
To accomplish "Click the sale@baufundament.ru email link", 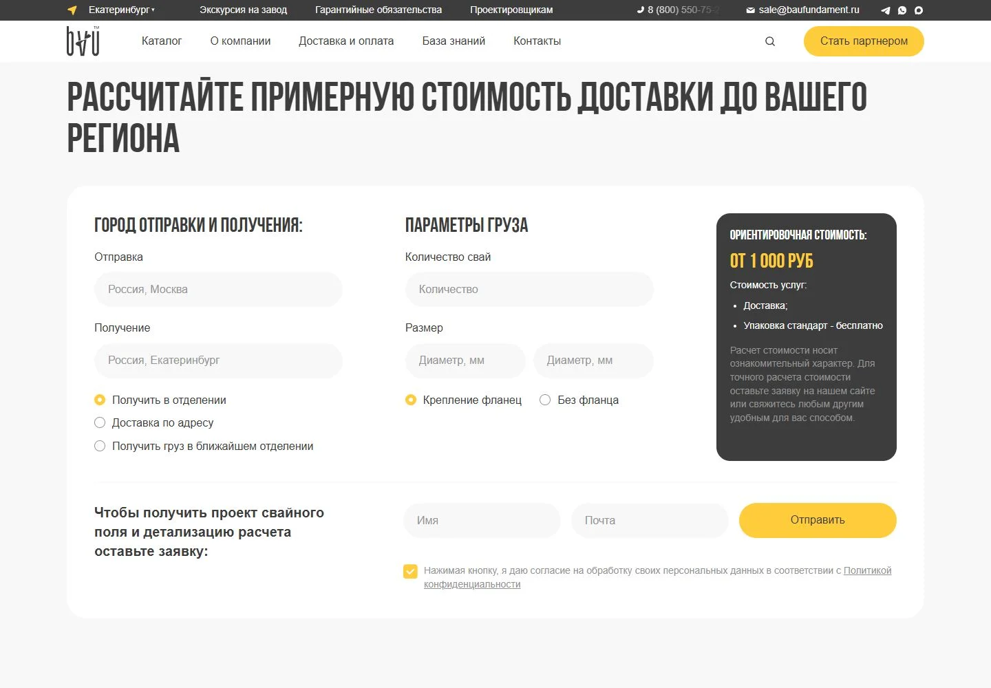I will (x=809, y=10).
